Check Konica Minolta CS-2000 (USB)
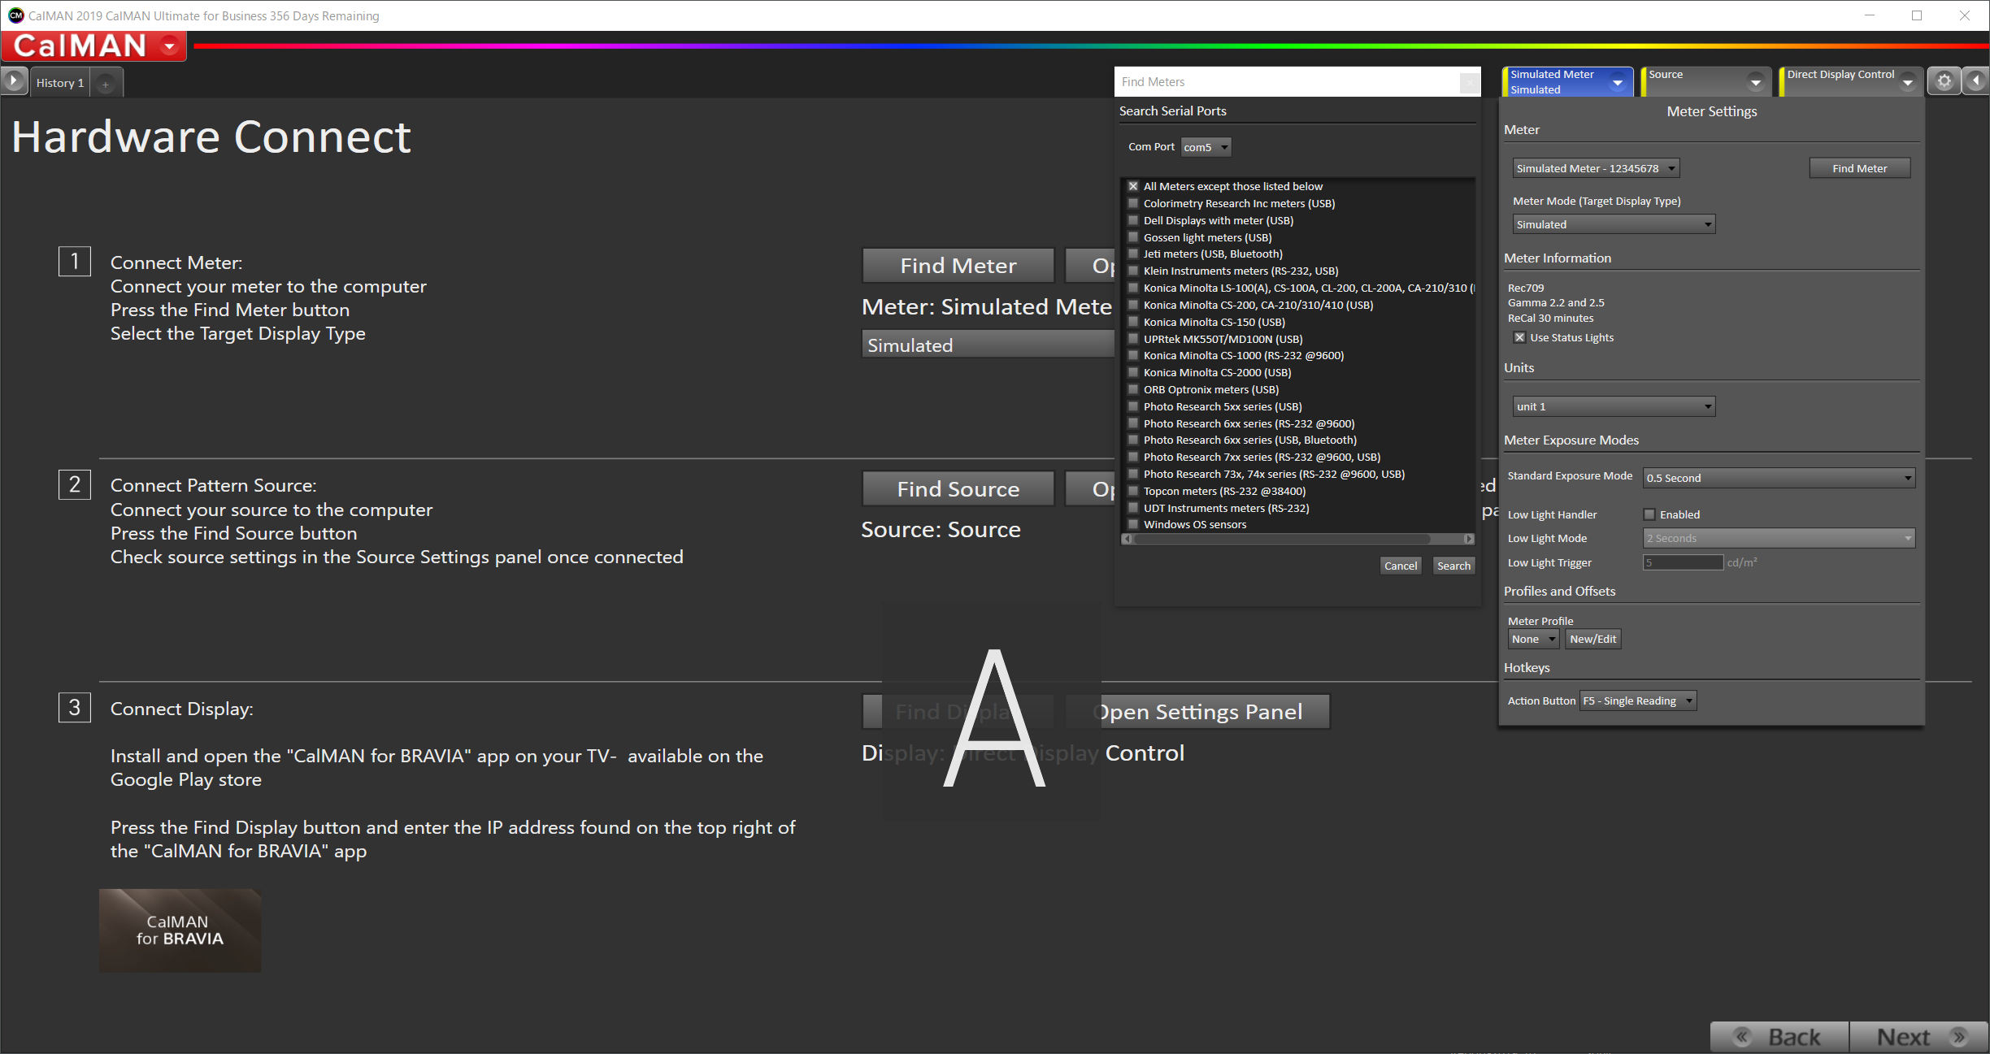This screenshot has width=1990, height=1054. [1133, 372]
